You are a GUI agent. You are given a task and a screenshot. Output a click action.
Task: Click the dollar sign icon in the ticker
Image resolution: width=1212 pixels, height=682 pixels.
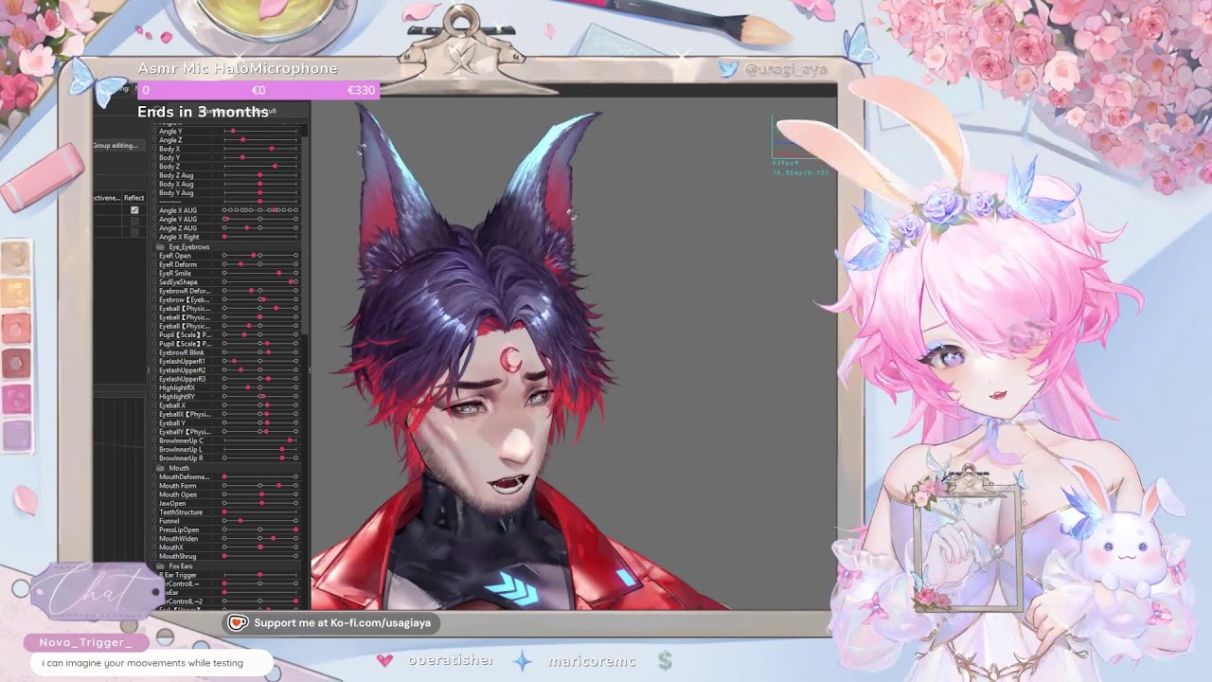(666, 661)
